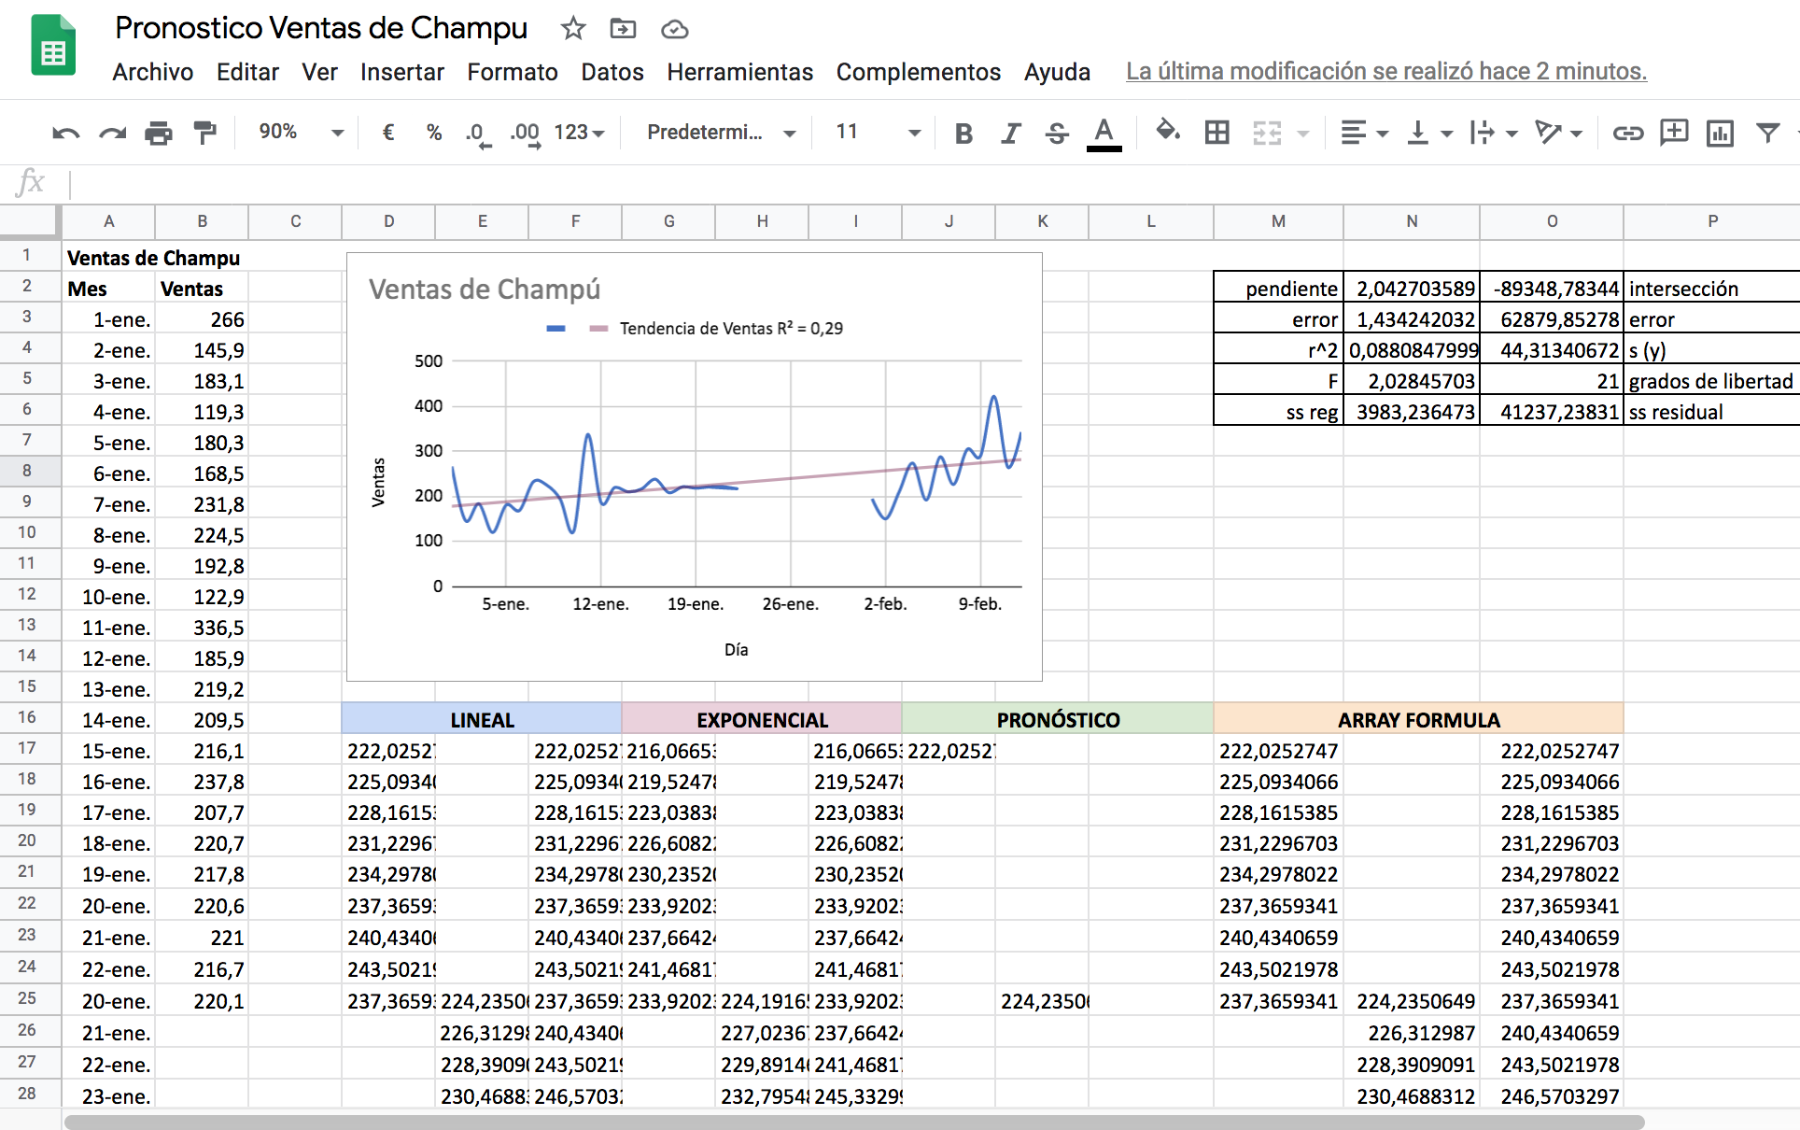Toggle italic text formatting

click(1010, 134)
